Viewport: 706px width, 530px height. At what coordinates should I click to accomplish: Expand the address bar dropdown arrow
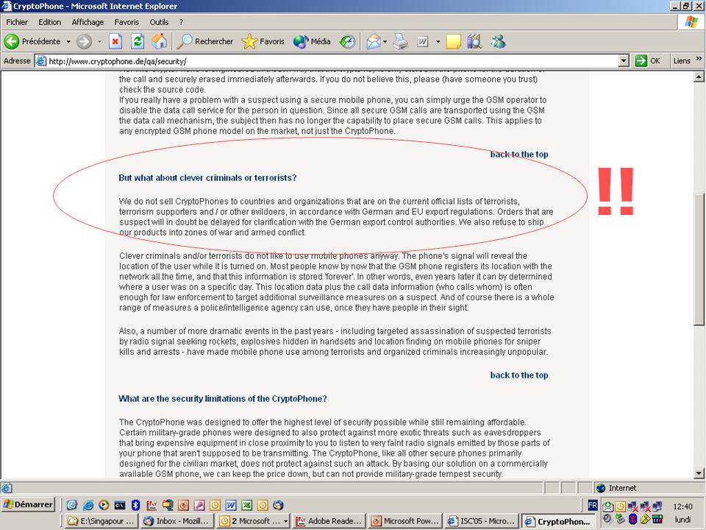tap(624, 61)
